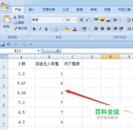Cut selection with the scissors button
The image size is (133, 130).
(19, 17)
